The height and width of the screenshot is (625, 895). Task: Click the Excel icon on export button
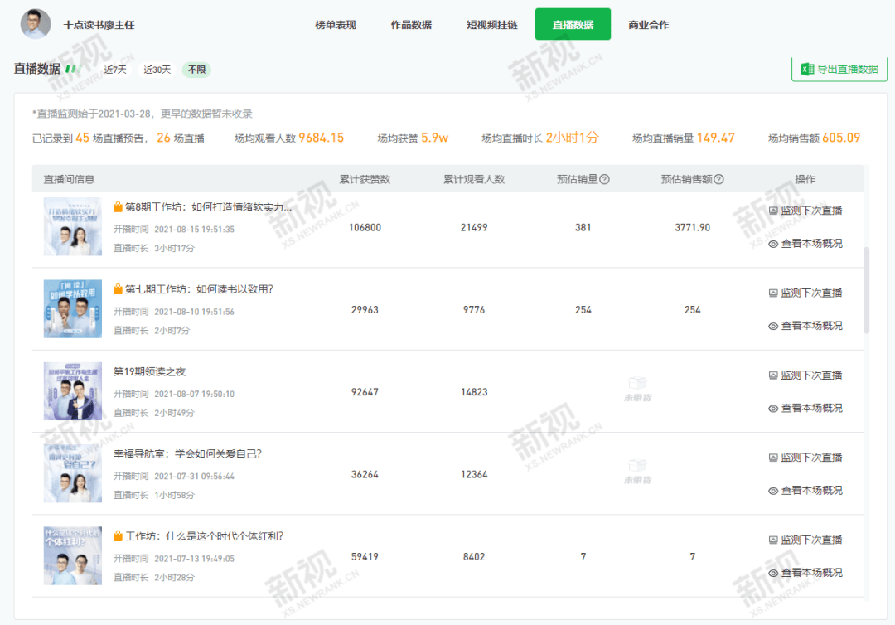click(807, 69)
